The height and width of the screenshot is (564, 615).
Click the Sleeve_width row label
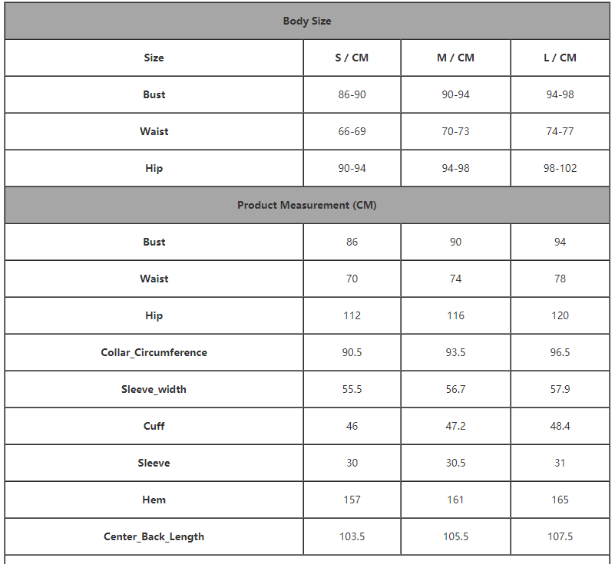tap(154, 389)
